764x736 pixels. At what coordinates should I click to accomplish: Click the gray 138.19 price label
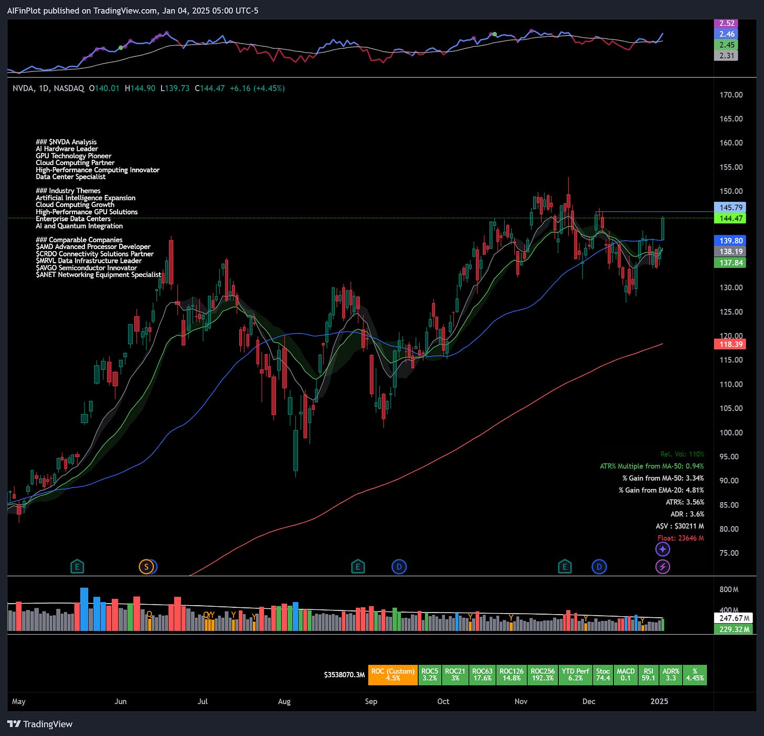tap(731, 252)
